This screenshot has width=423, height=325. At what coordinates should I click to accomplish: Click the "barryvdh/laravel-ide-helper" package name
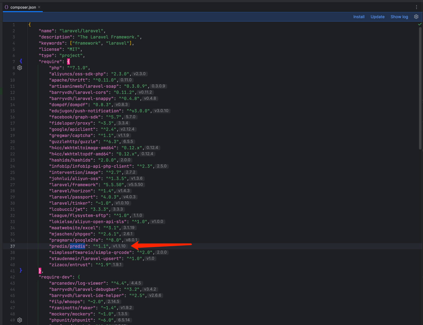[86, 296]
